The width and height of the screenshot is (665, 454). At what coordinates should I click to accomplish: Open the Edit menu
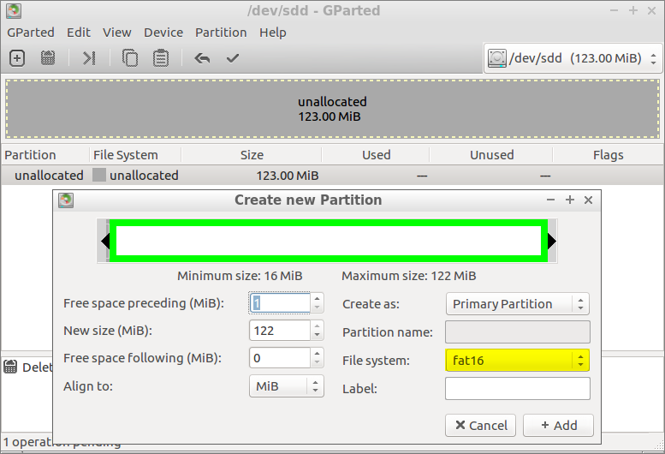click(79, 33)
